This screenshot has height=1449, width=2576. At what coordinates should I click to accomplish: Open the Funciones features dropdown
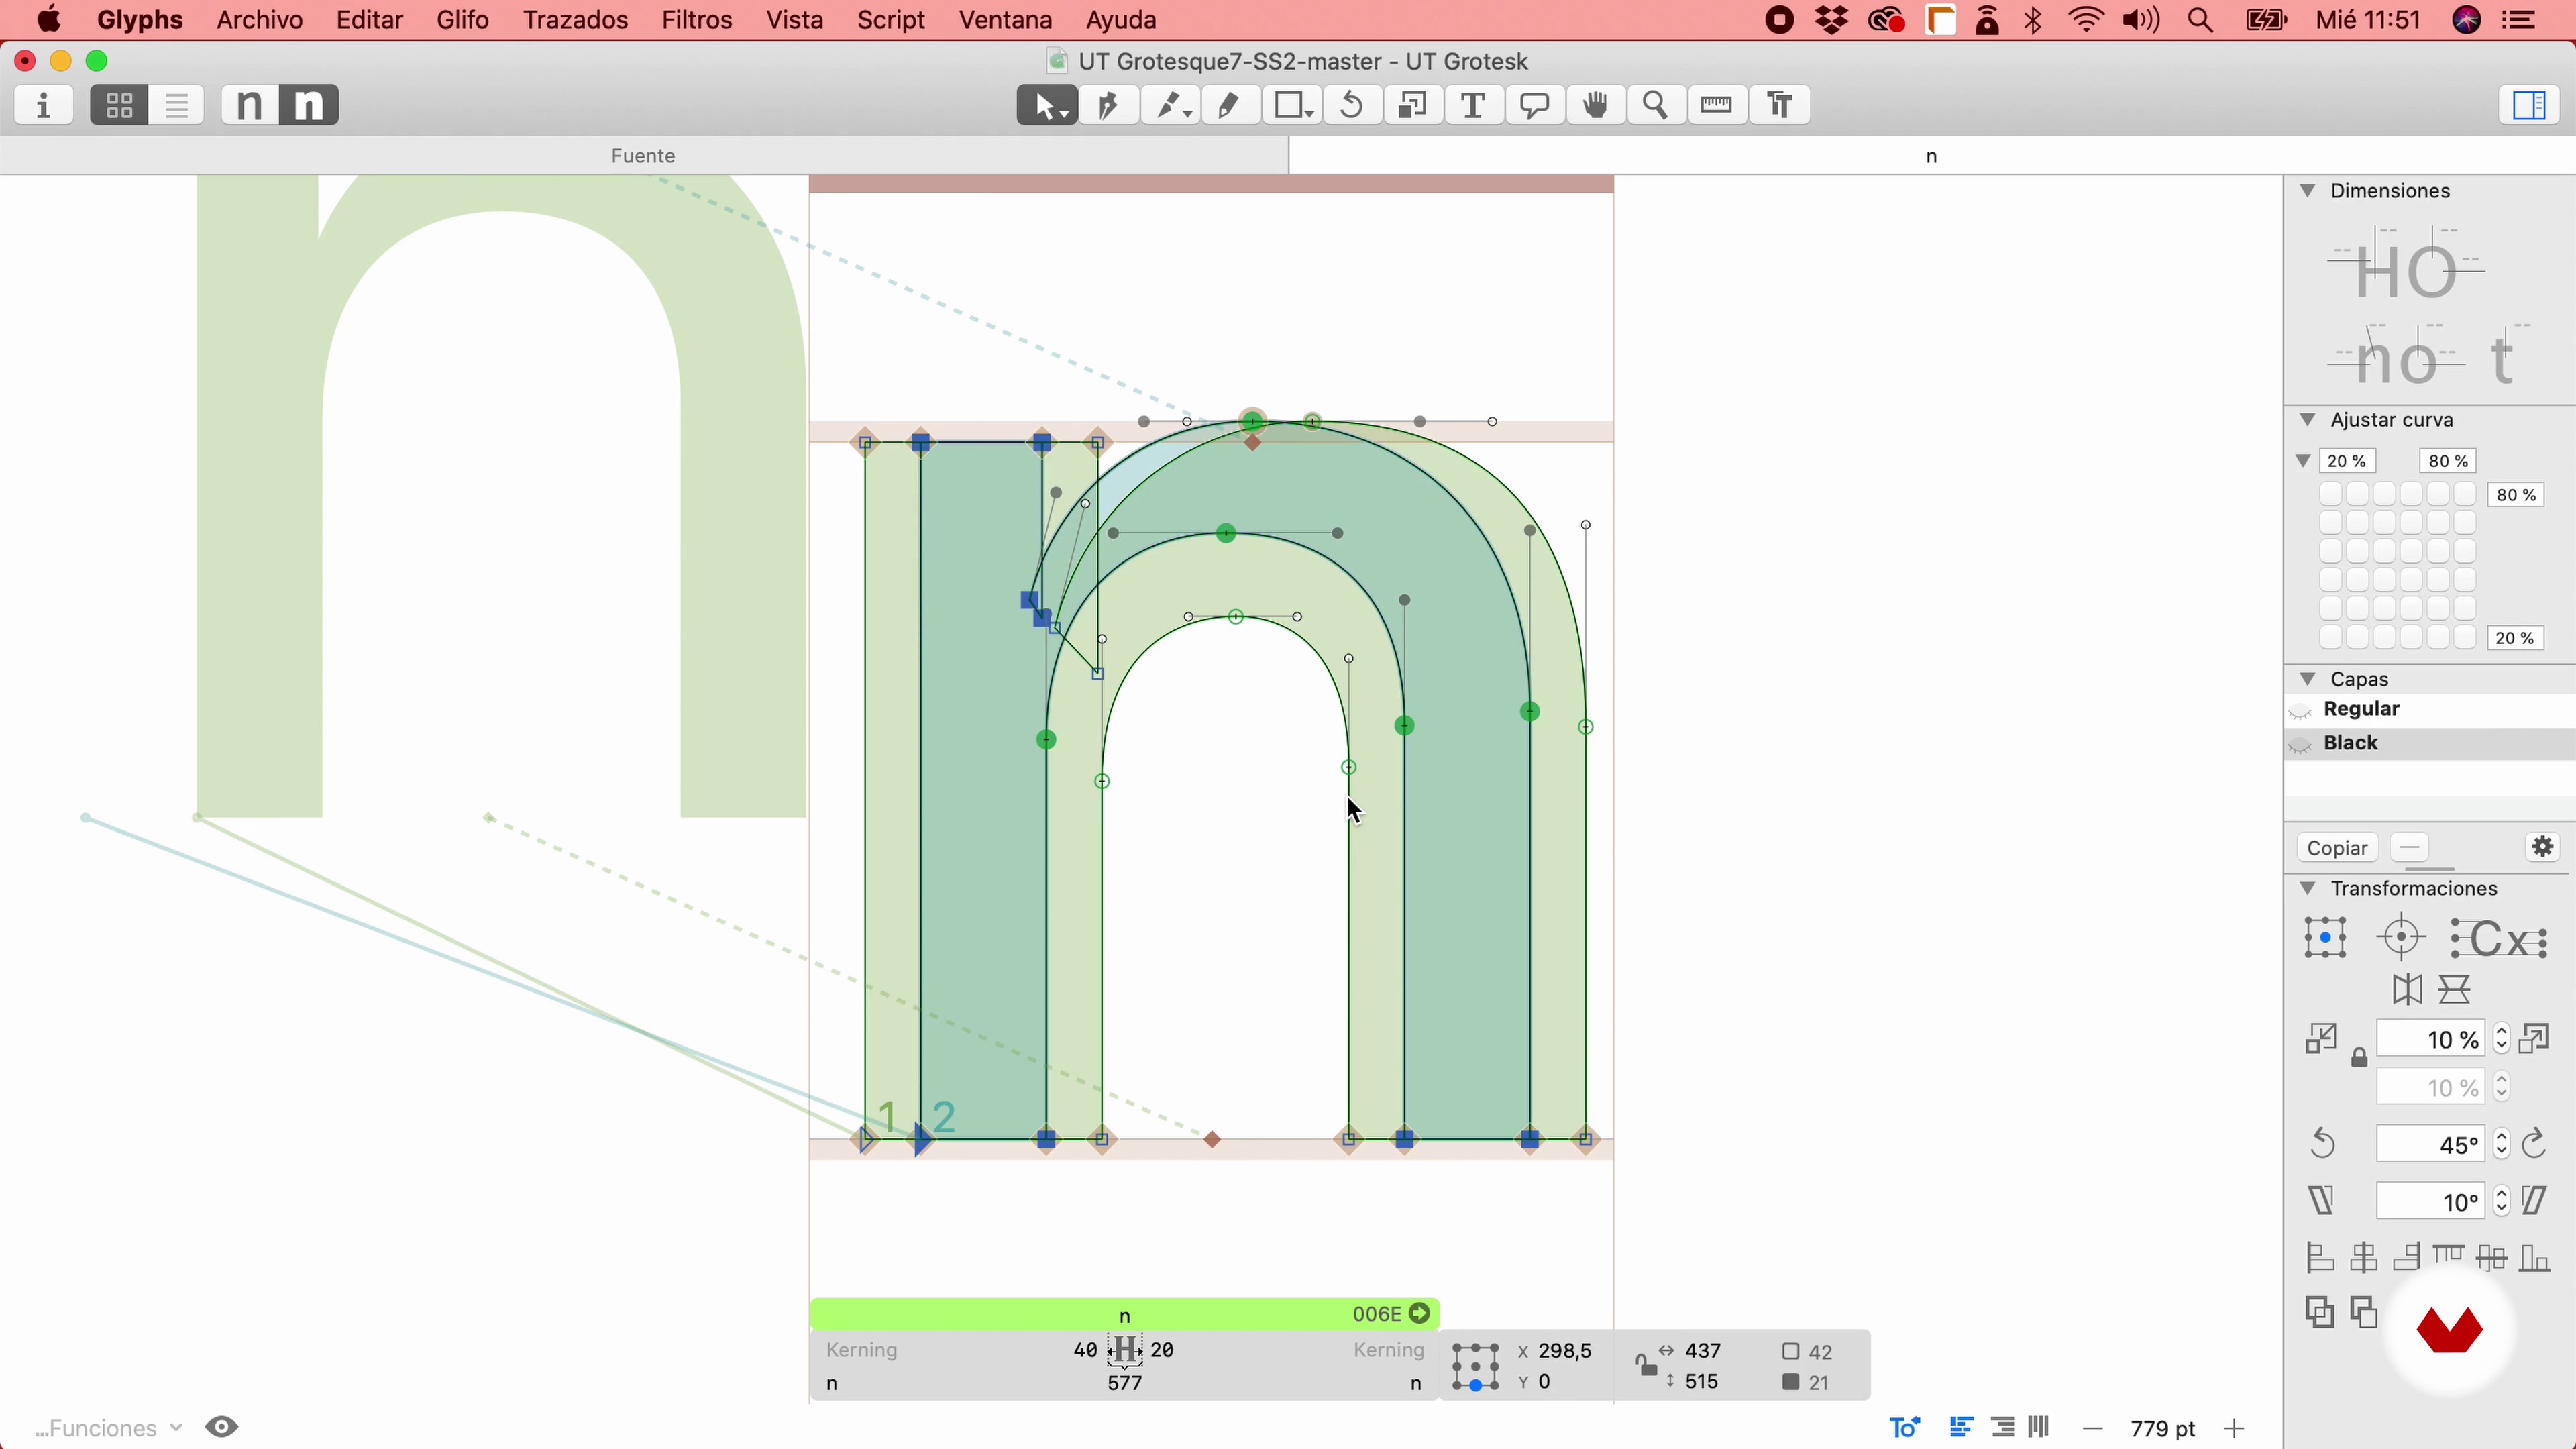click(109, 1428)
